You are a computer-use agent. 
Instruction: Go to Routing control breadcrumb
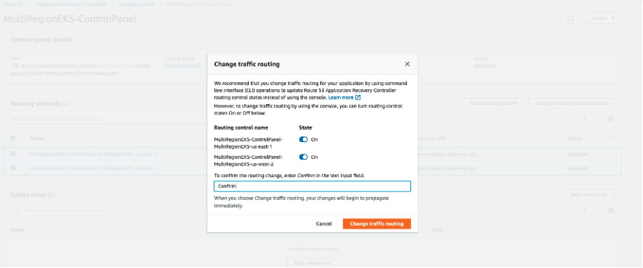click(x=137, y=4)
